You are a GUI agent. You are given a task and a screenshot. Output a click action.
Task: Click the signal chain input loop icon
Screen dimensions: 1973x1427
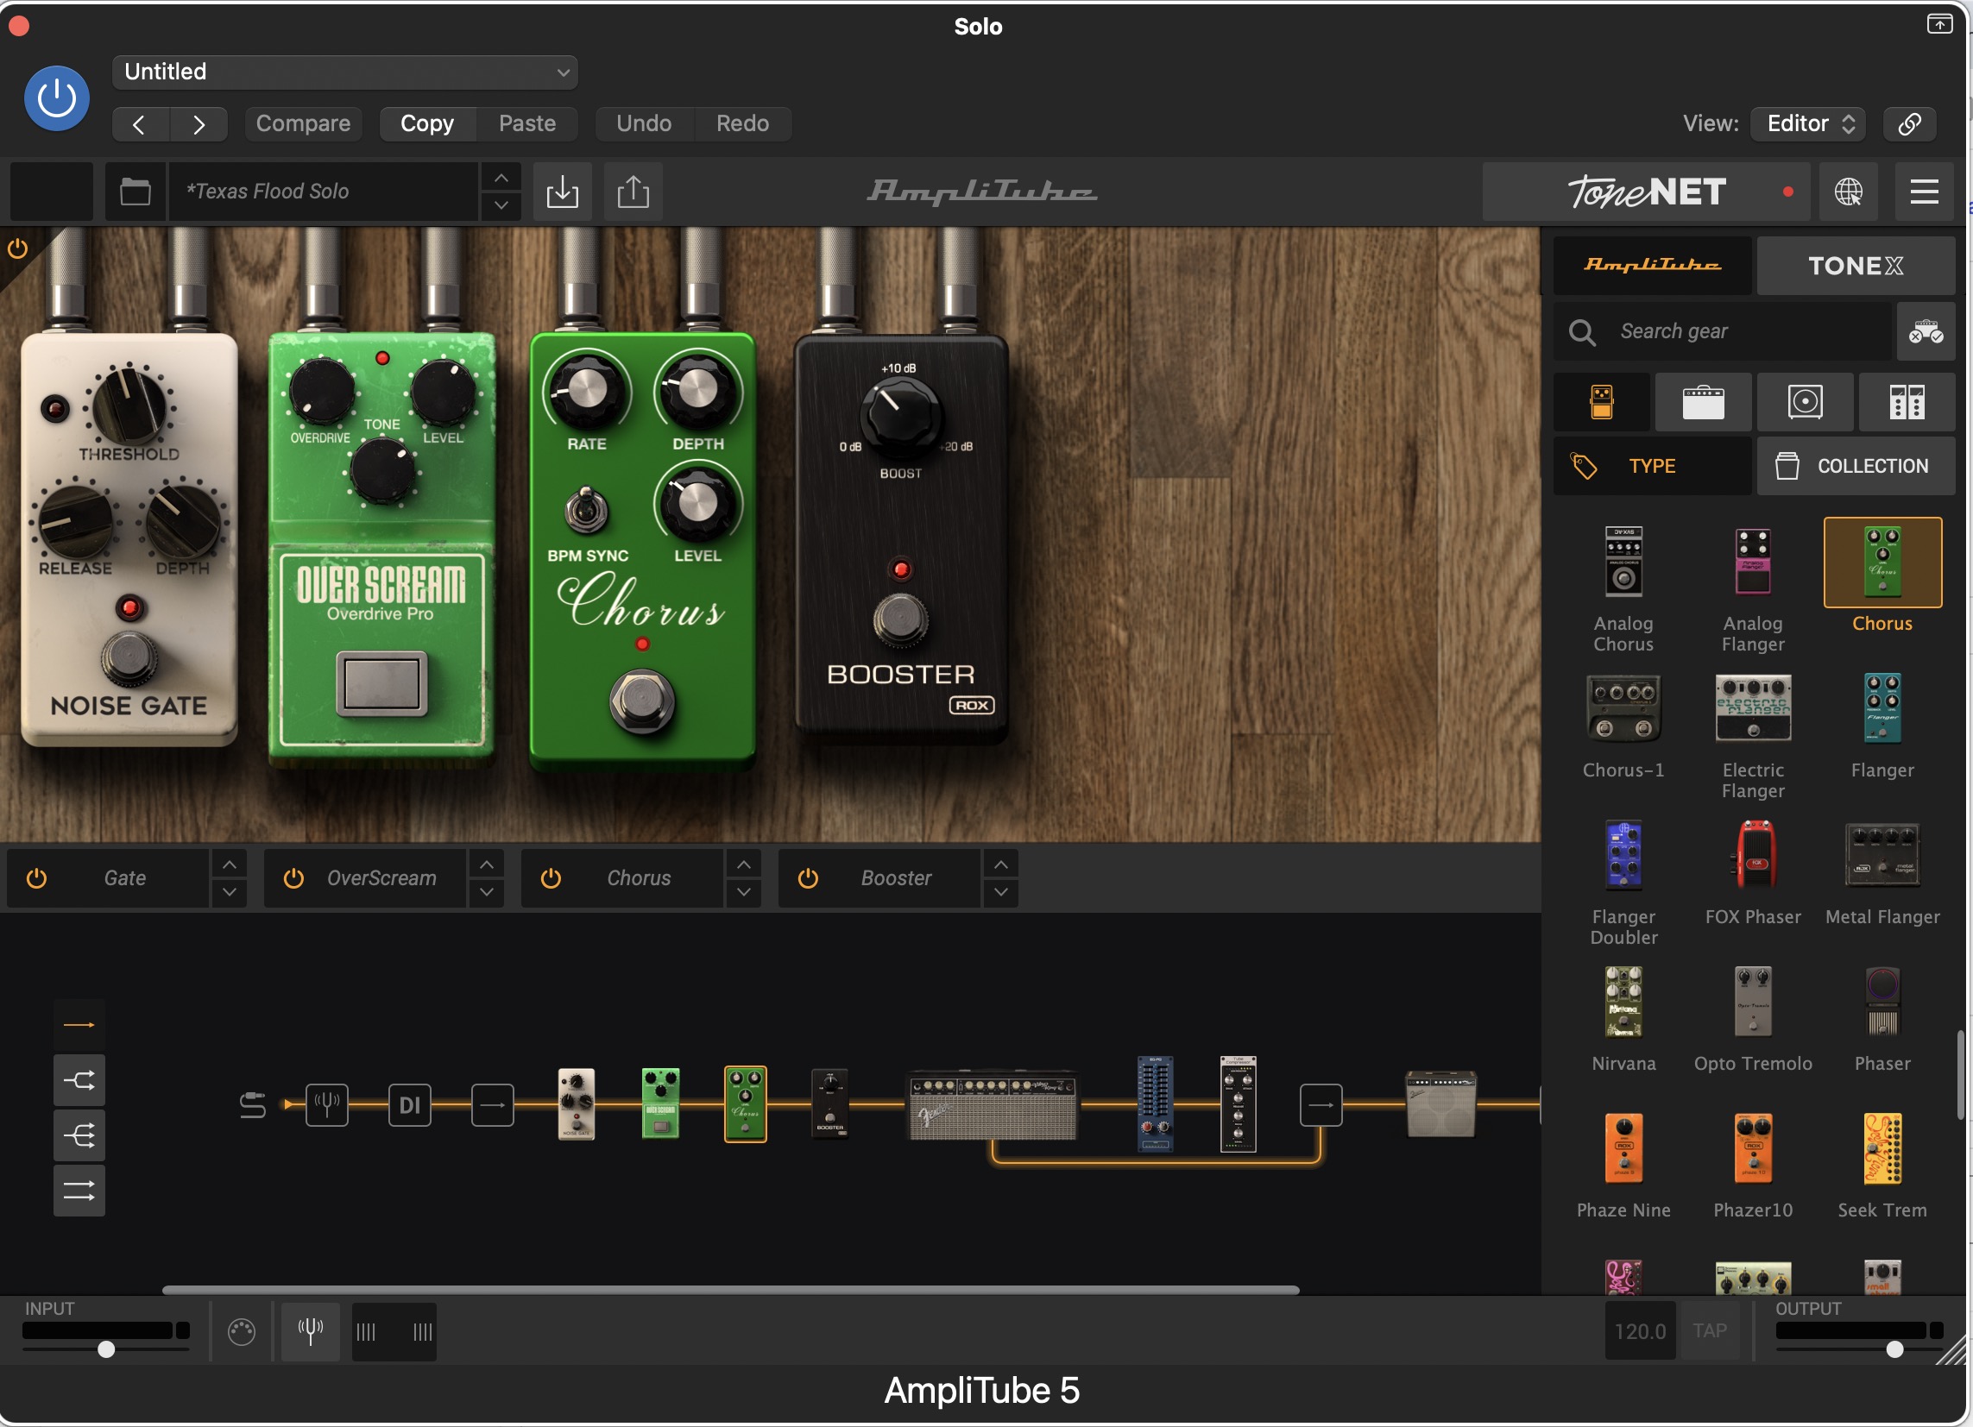coord(252,1105)
